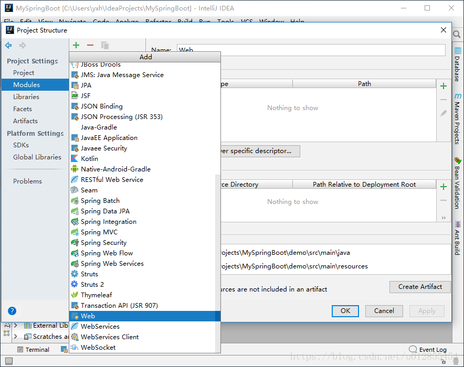Go forward with the right arrow
464x367 pixels.
pos(23,45)
